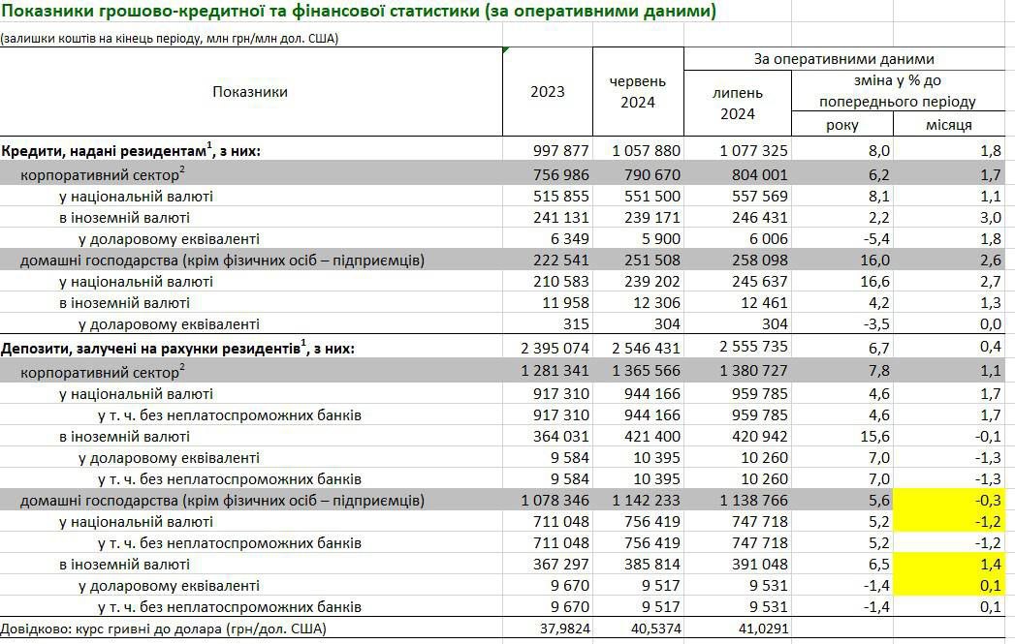The height and width of the screenshot is (644, 1015).
Task: Select the "місяця" sub-column header
Action: click(945, 125)
